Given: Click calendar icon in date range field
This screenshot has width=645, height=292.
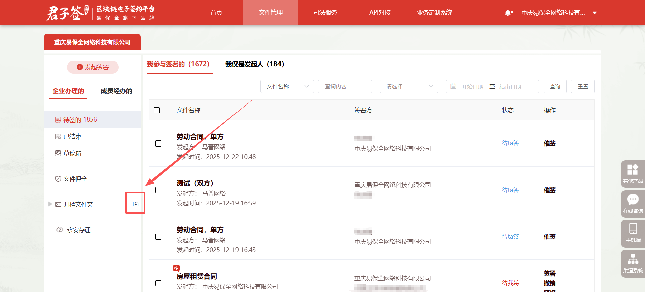Looking at the screenshot, I should pyautogui.click(x=453, y=86).
